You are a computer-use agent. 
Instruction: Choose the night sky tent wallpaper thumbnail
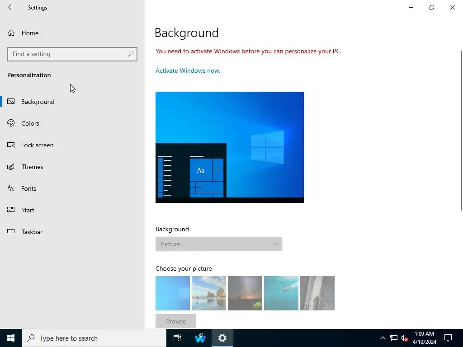click(x=245, y=293)
